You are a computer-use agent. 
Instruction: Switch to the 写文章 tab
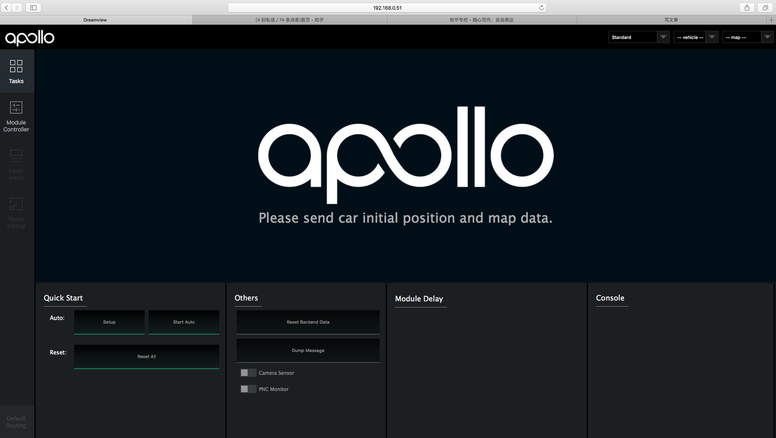(671, 20)
